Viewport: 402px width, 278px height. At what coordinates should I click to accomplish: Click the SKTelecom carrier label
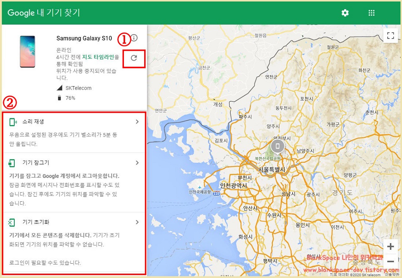[78, 88]
